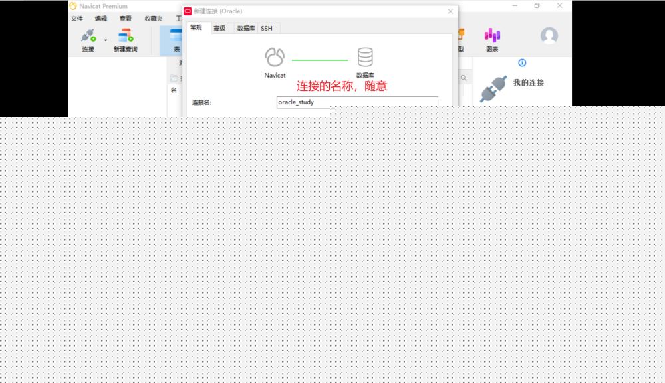Switch to the SSH tab
Viewport: 665px width, 383px height.
(267, 28)
